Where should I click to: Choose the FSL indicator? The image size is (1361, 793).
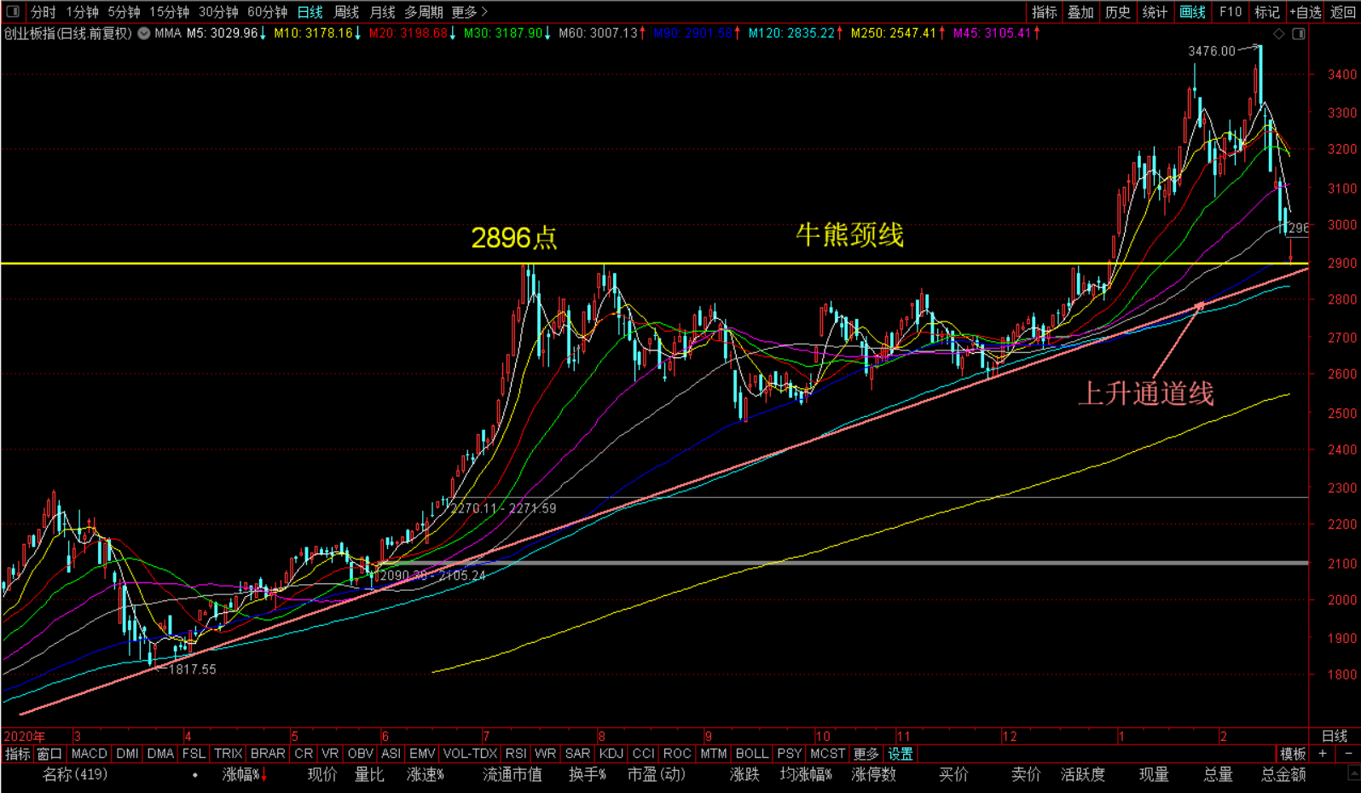pyautogui.click(x=194, y=754)
